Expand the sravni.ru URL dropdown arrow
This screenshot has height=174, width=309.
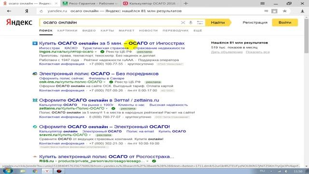90,135
